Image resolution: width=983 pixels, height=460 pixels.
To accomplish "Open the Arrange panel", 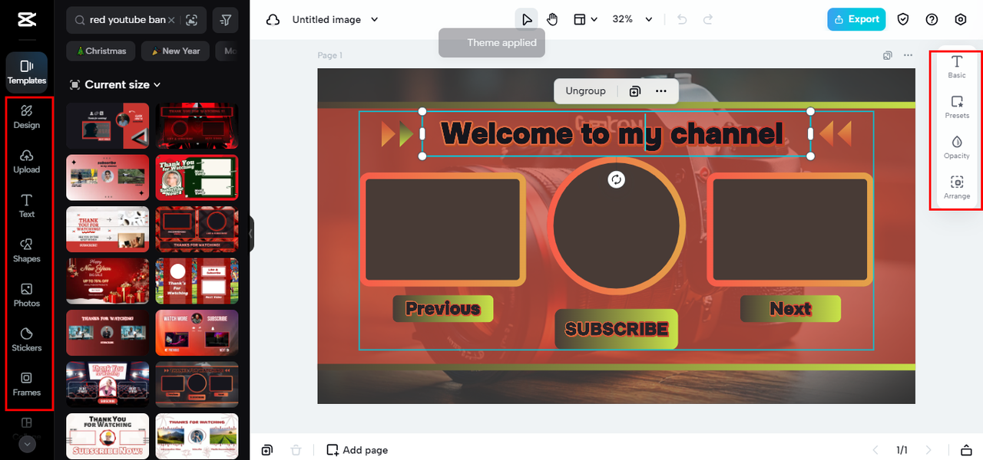I will [957, 188].
